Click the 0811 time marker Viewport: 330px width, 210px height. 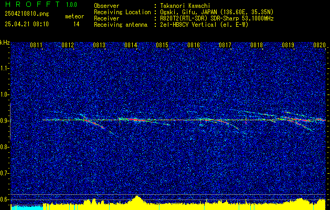[x=36, y=45]
